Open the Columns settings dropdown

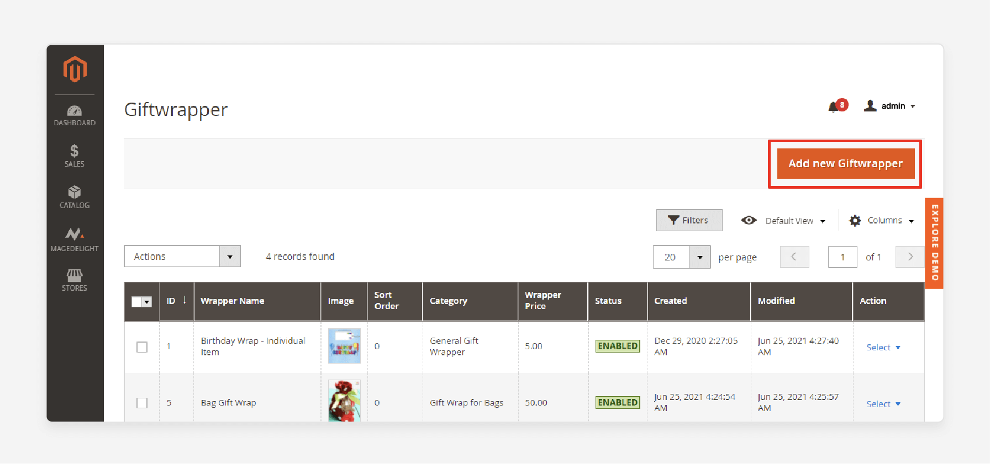click(882, 221)
